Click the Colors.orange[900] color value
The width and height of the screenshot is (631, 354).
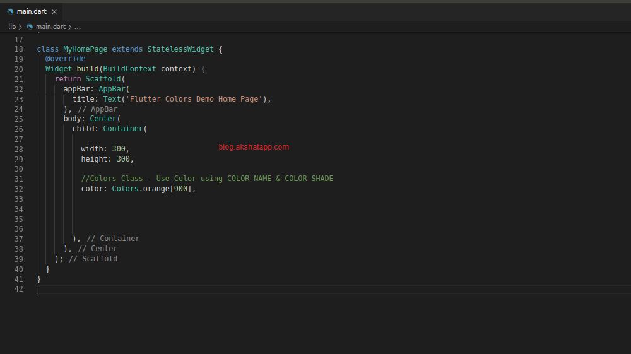154,189
